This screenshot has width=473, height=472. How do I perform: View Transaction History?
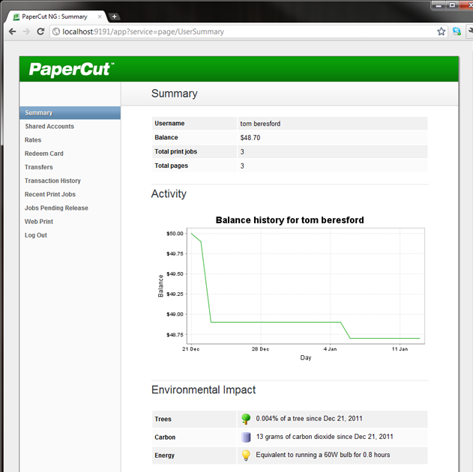pyautogui.click(x=52, y=181)
